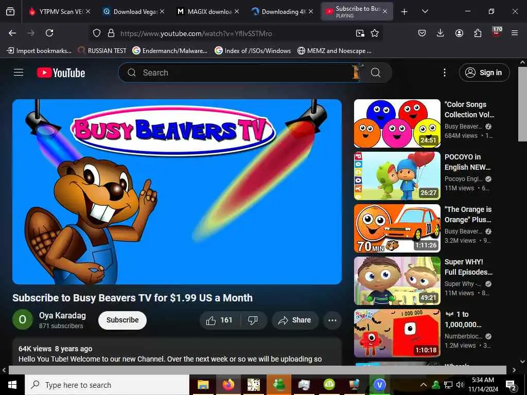
Task: Click the tracking protection shield icon
Action: click(97, 33)
